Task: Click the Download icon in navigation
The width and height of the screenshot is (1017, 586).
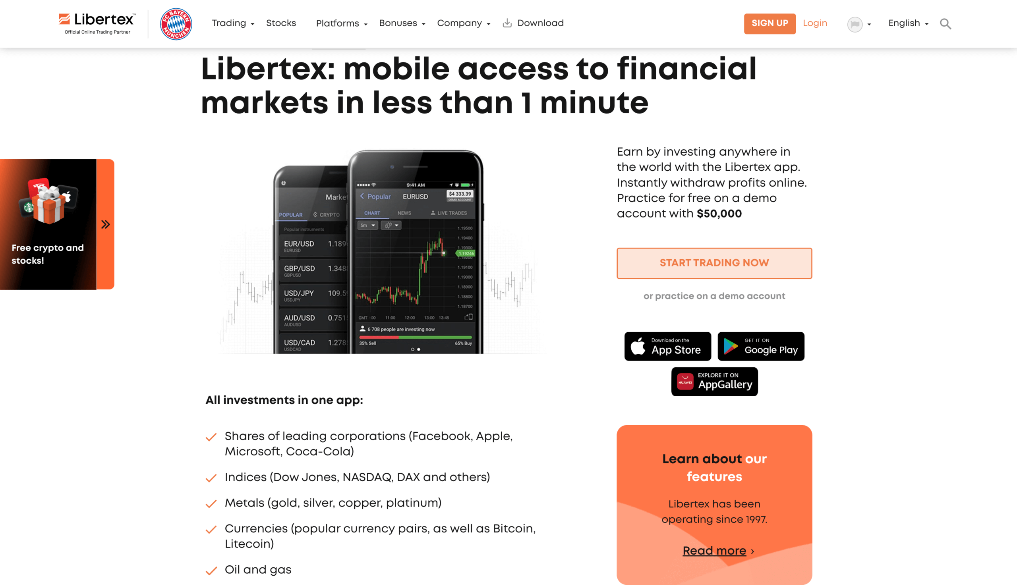Action: point(507,23)
